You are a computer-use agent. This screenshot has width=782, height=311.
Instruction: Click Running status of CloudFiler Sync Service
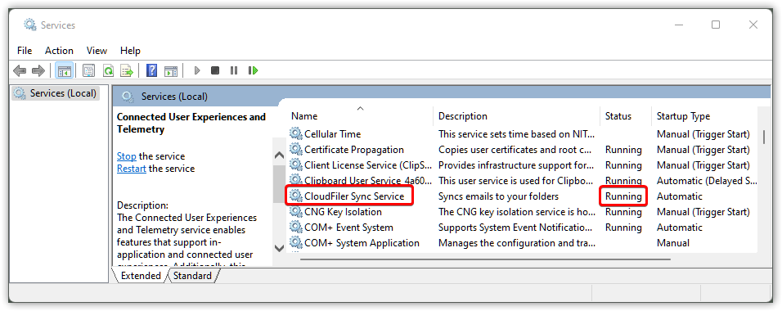coord(623,196)
